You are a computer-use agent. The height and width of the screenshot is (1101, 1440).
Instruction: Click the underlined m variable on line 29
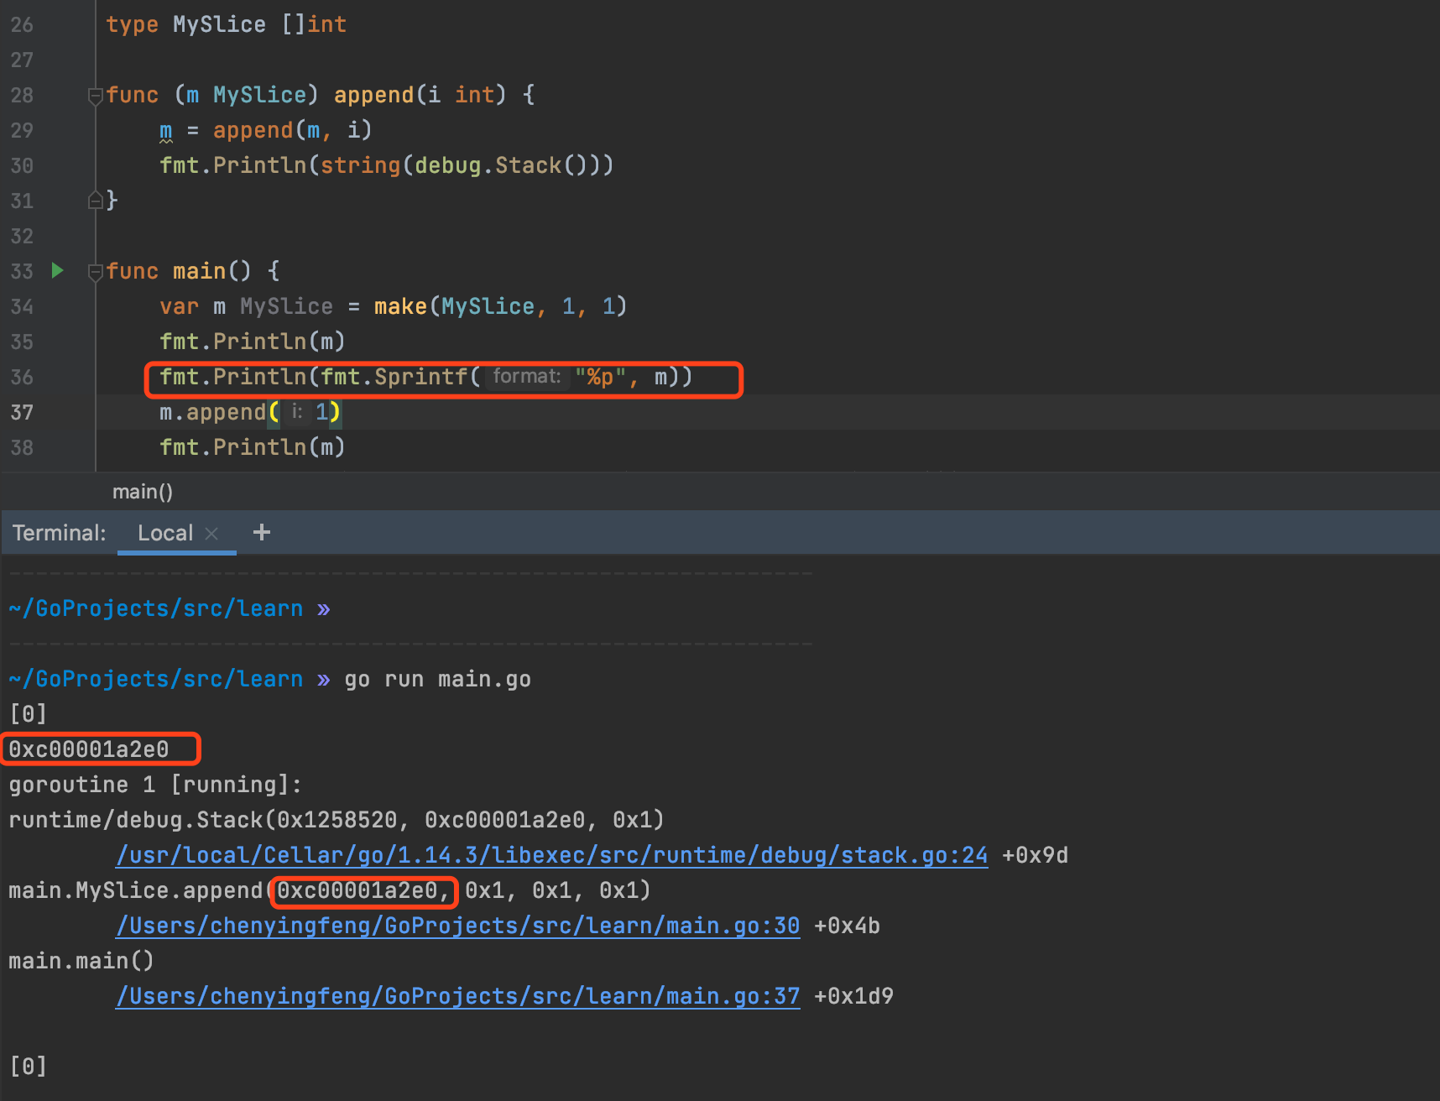pos(166,131)
